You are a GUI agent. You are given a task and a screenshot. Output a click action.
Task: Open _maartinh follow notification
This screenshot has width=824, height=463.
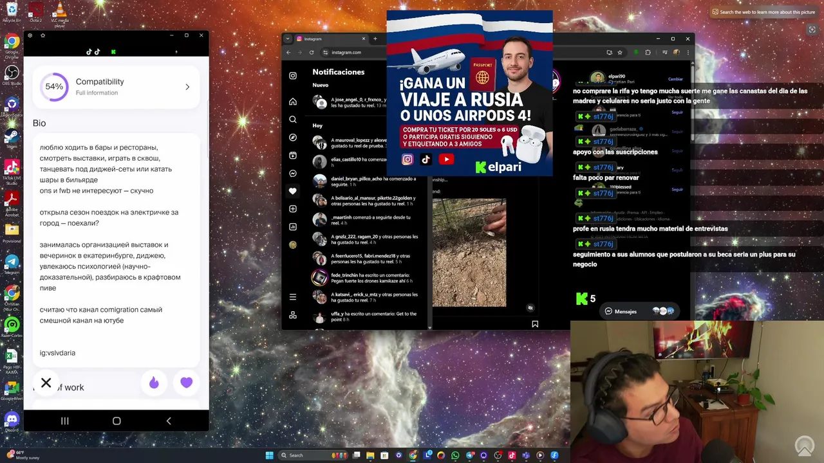[366, 220]
